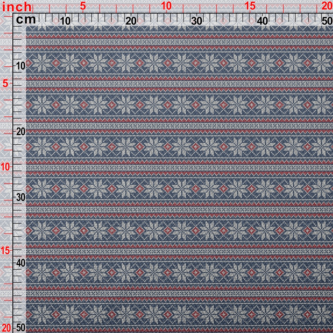Select the 50 cm mark on top ruler
333x333 pixels.
point(326,21)
